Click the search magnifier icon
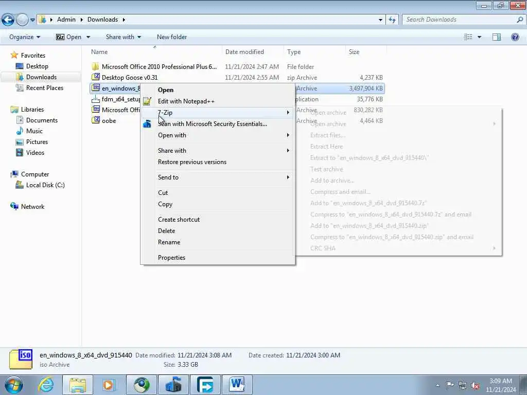This screenshot has height=395, width=527. [520, 20]
